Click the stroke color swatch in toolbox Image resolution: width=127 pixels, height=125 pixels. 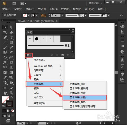pos(9,103)
